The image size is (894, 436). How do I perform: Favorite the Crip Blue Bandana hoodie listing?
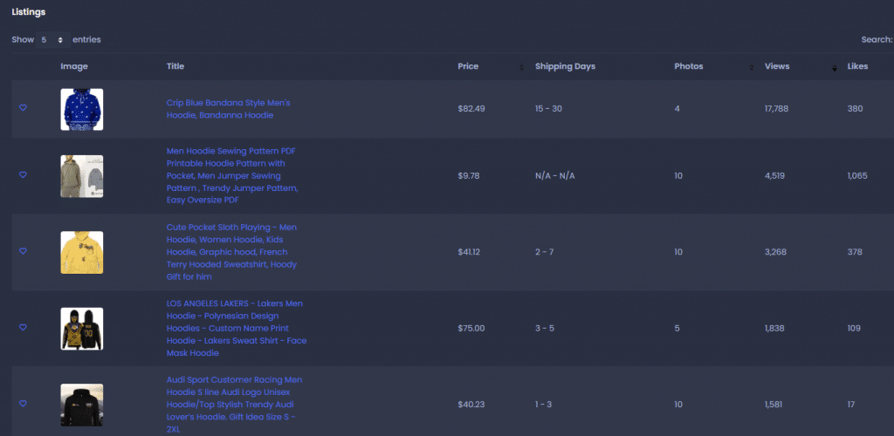tap(23, 107)
